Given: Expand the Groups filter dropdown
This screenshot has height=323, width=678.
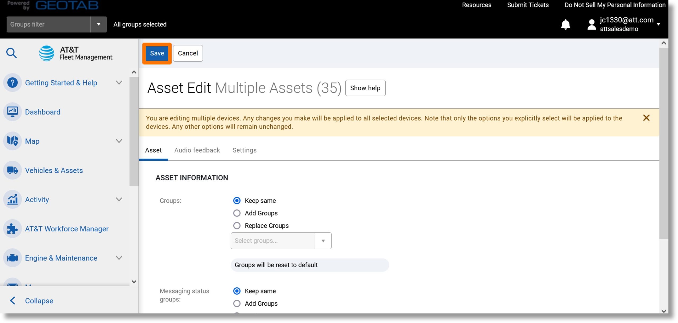Looking at the screenshot, I should click(98, 24).
